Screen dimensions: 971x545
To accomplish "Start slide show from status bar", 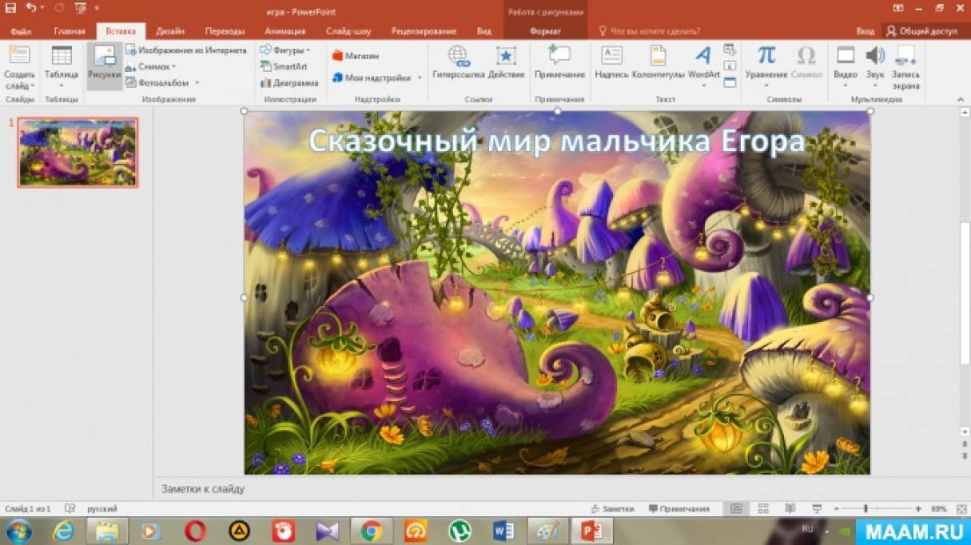I will [x=816, y=508].
